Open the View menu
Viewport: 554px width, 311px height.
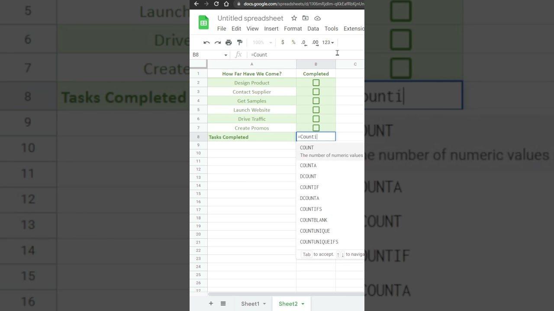(253, 29)
